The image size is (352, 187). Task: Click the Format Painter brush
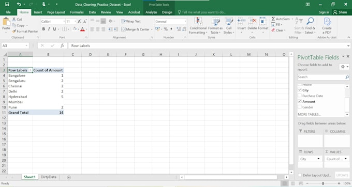[14, 32]
